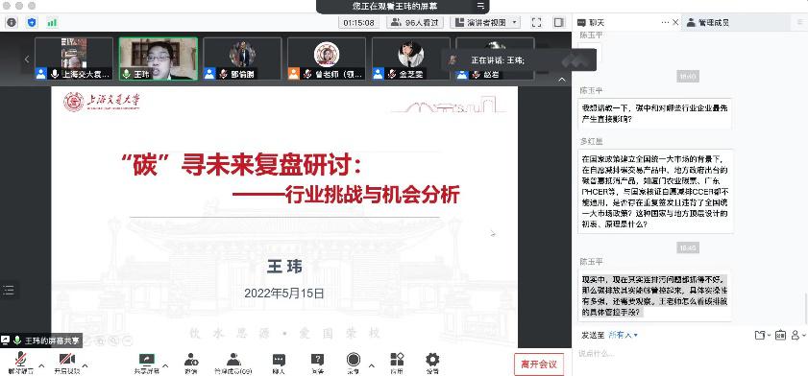Unmute using the microphone icon
Screen dimensions: 808x376
click(20, 363)
